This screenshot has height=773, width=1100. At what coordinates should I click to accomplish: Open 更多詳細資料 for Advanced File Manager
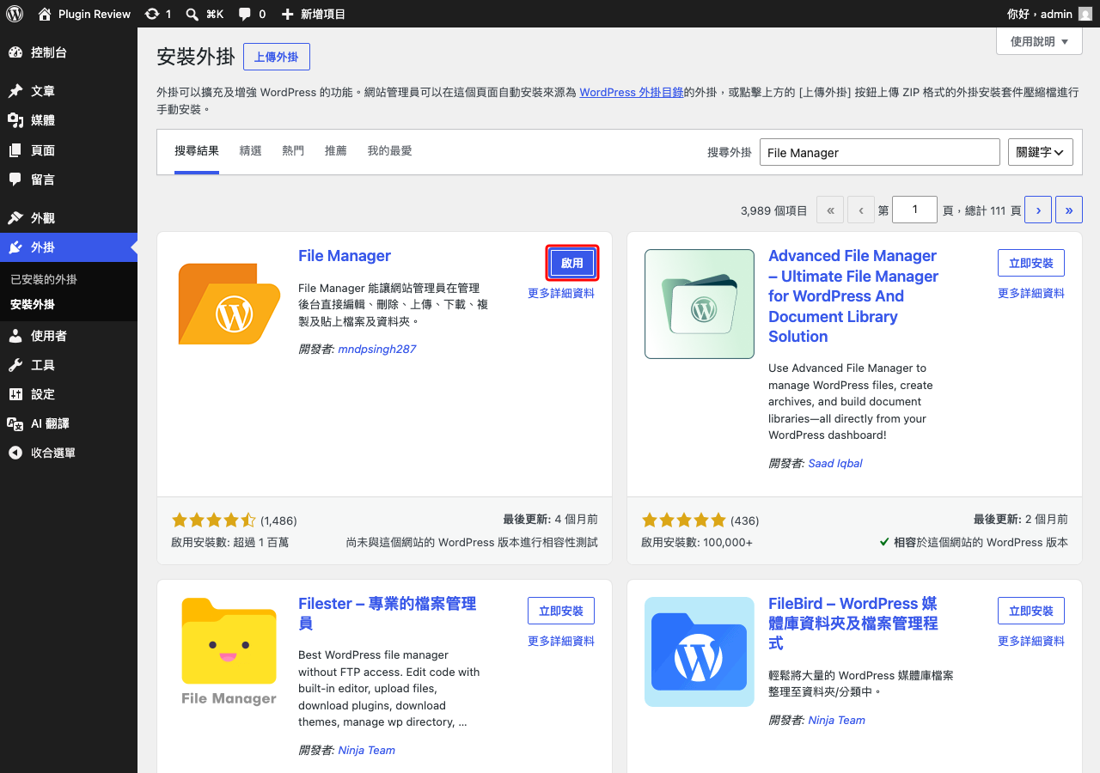coord(1031,293)
